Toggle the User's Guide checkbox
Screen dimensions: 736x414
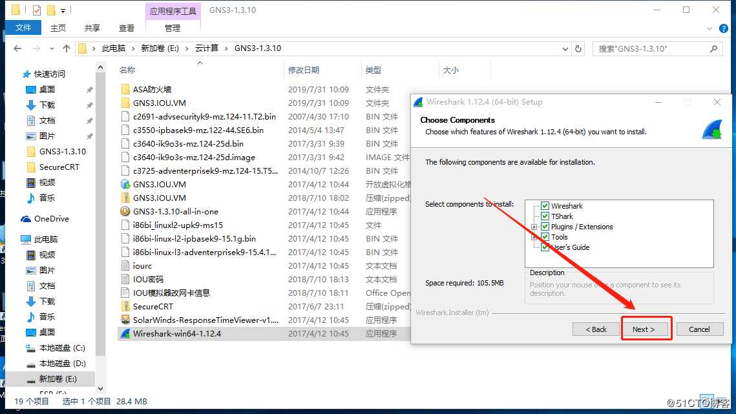click(545, 247)
